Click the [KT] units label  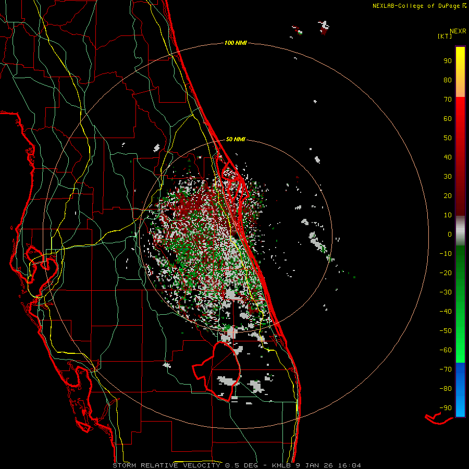pos(445,36)
